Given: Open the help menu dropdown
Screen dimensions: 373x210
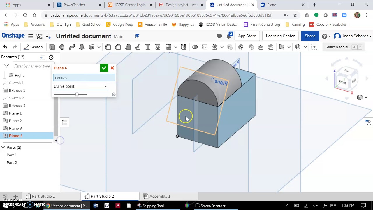Looking at the screenshot, I should click(x=326, y=36).
